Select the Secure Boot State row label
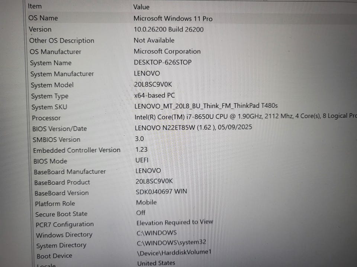The width and height of the screenshot is (357, 267). [x=61, y=214]
